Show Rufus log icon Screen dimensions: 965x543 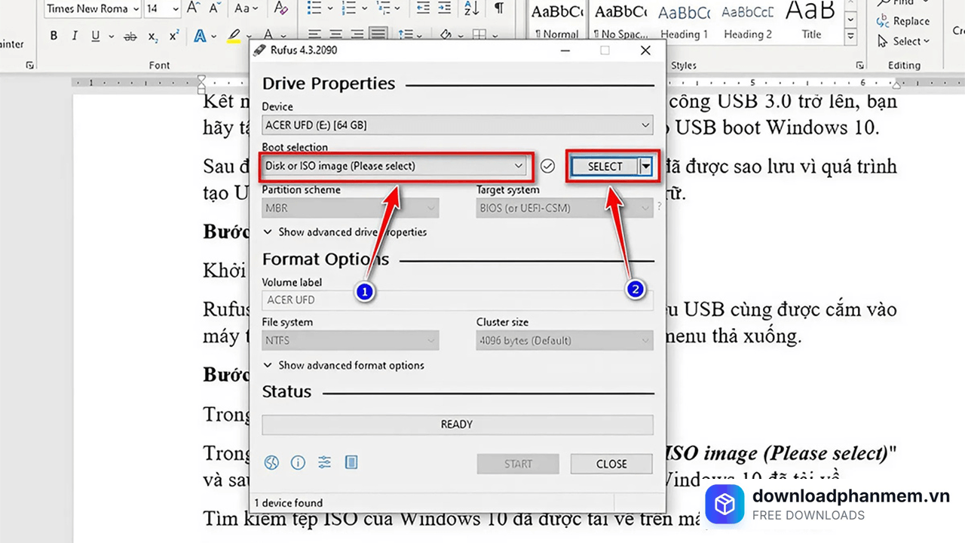[x=351, y=463]
